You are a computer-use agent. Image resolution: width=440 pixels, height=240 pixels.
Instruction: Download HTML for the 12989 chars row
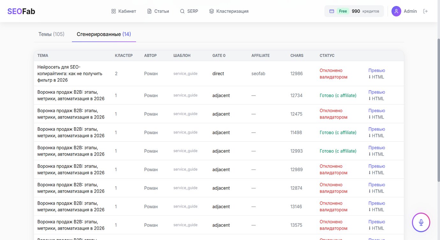point(376,172)
